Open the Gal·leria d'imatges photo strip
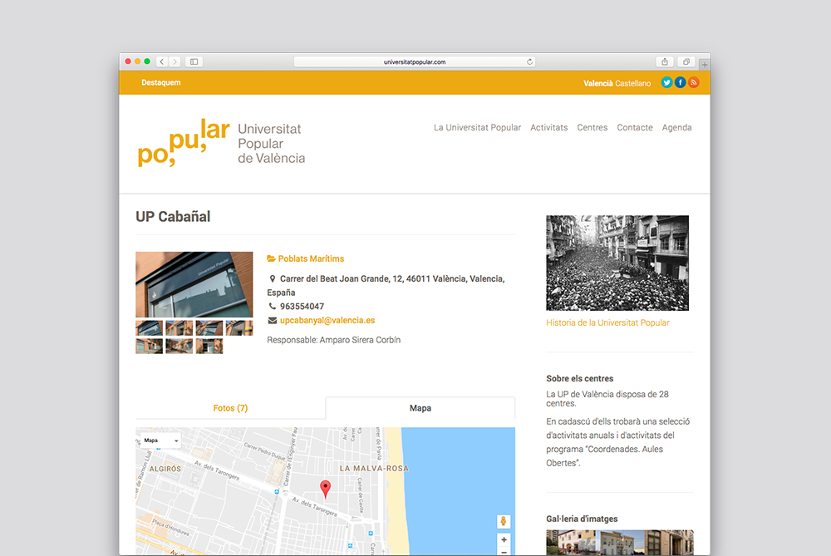 pos(620,542)
